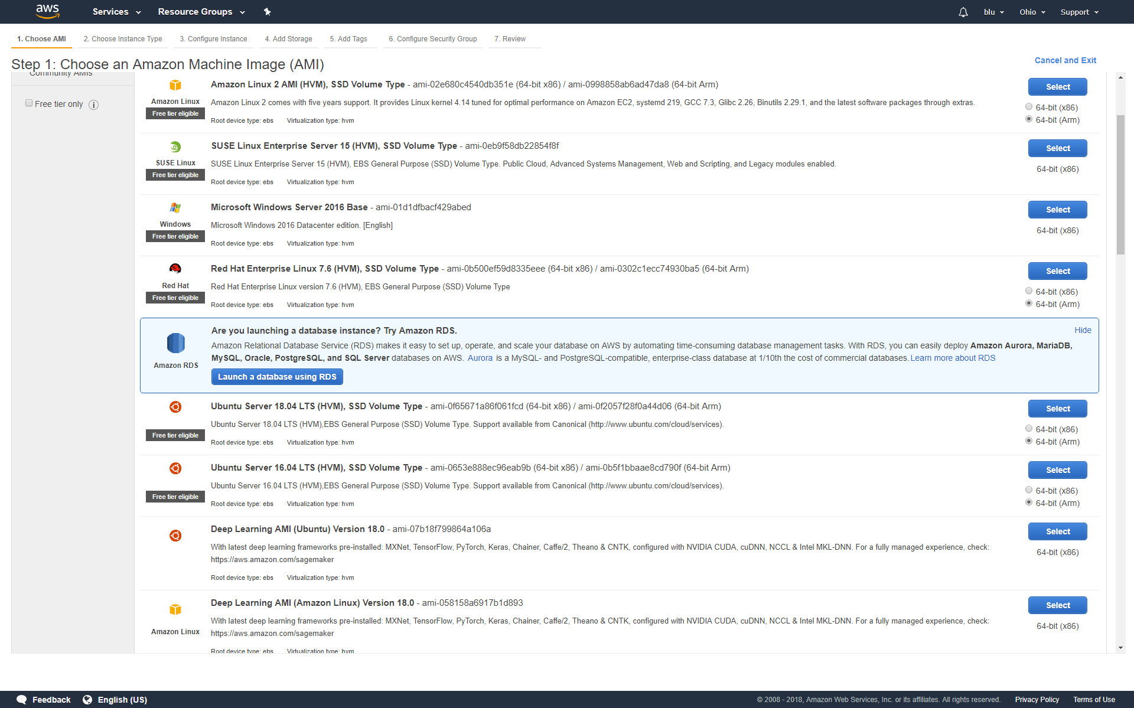Select Microsoft Windows Server 2016 Base
This screenshot has width=1134, height=708.
(x=1057, y=210)
